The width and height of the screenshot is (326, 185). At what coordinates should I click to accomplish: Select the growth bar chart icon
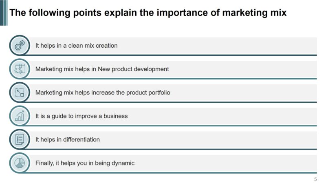coord(20,116)
